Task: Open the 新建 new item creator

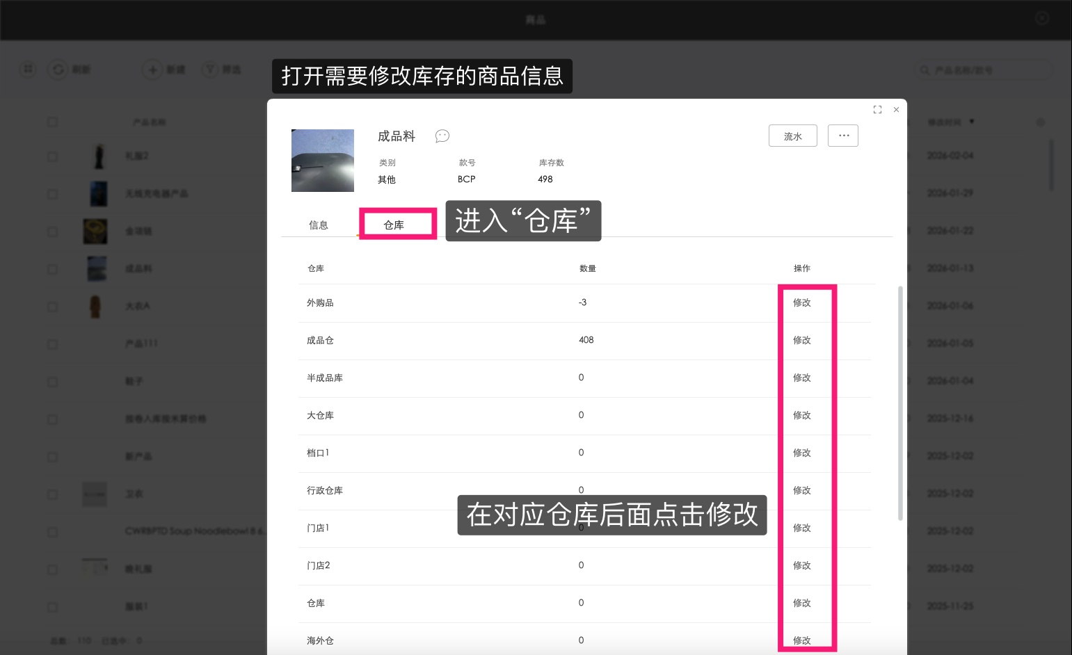Action: [164, 70]
